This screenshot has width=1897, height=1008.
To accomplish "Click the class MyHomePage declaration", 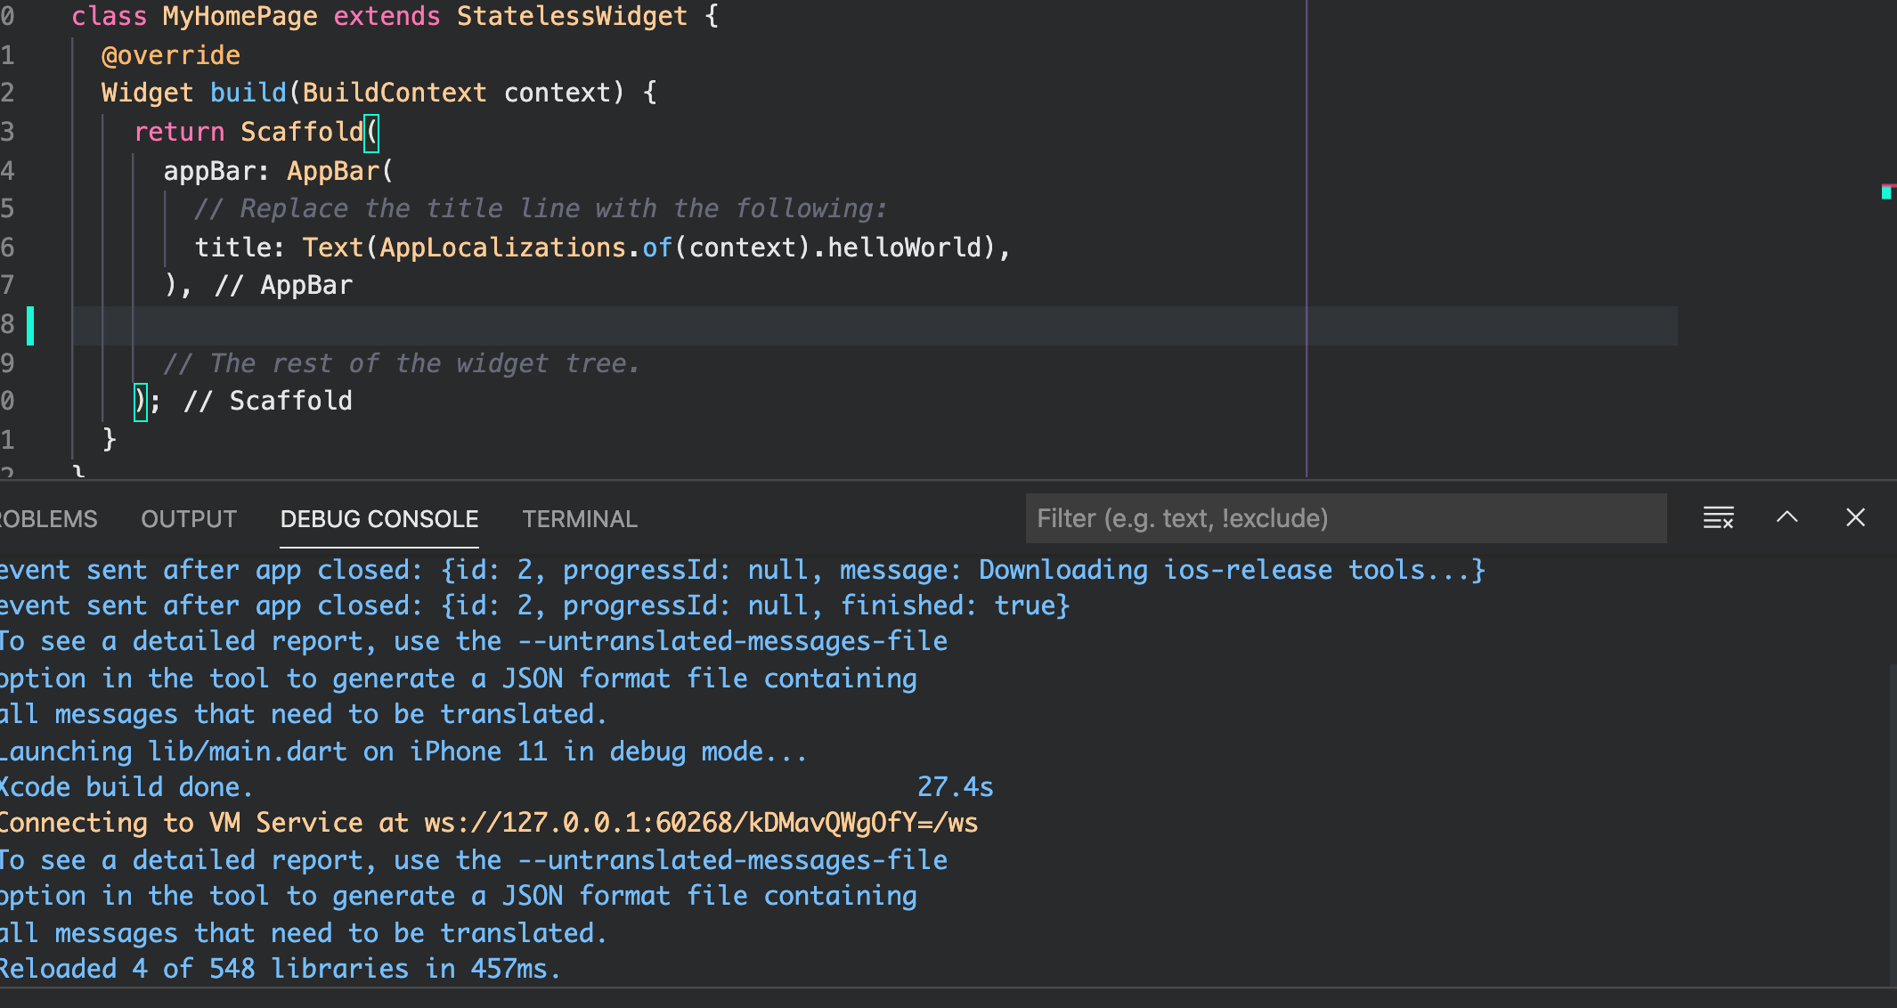I will click(356, 16).
